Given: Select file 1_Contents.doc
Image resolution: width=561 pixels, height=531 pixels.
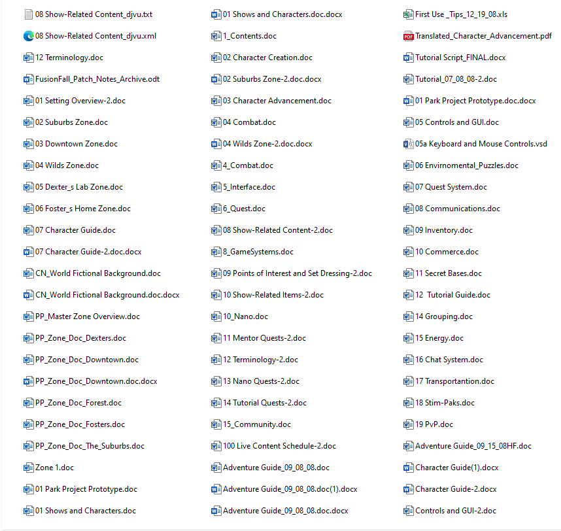Looking at the screenshot, I should [x=244, y=36].
